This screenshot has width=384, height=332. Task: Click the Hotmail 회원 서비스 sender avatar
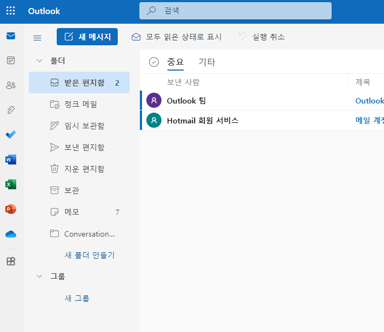coord(154,120)
